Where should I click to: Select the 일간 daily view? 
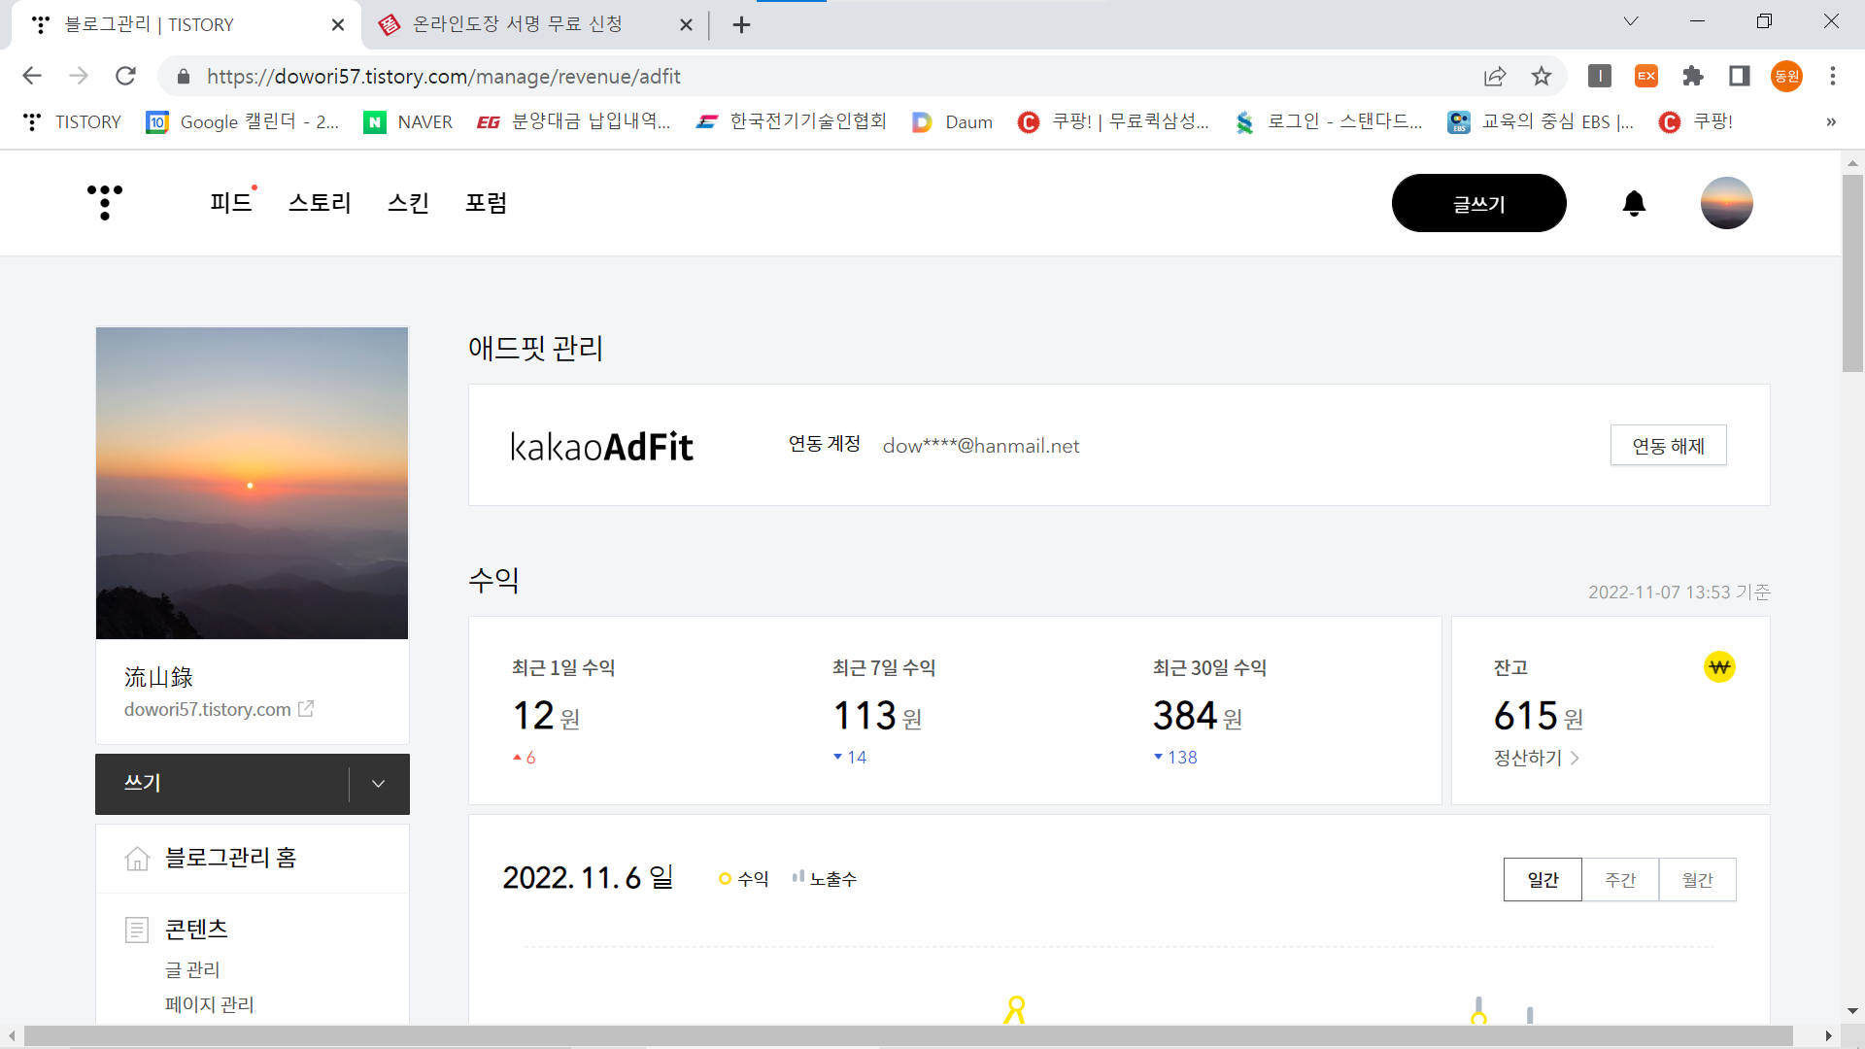[x=1543, y=879]
